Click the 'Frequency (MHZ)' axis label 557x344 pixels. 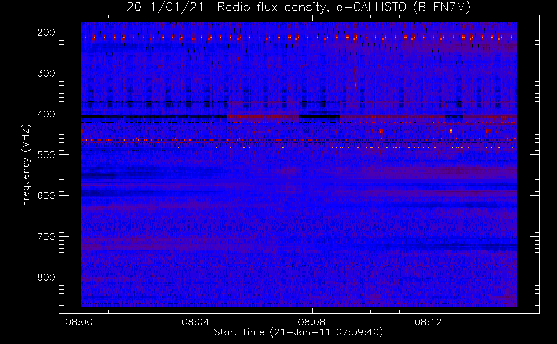(x=26, y=165)
